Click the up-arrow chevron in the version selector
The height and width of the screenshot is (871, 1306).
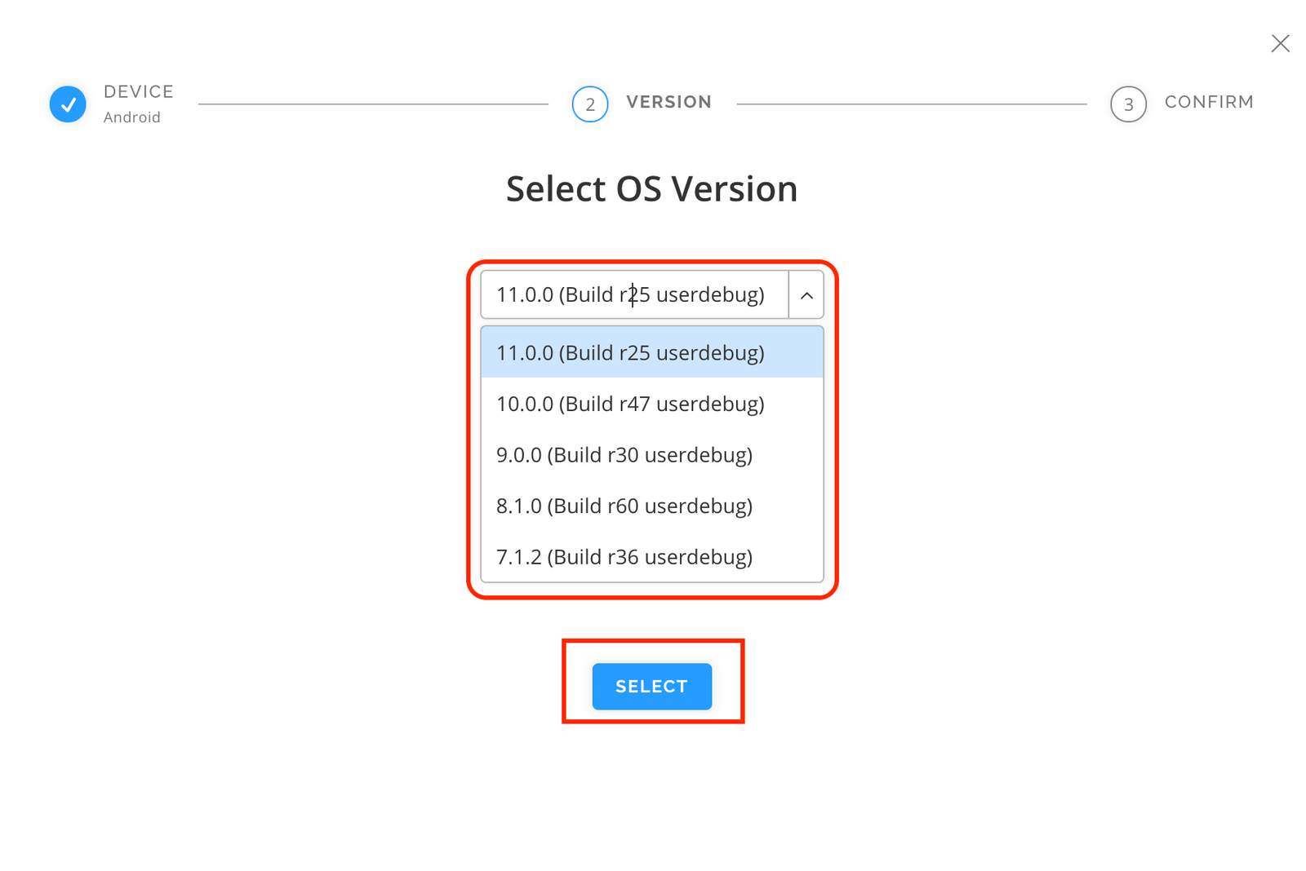pos(806,295)
